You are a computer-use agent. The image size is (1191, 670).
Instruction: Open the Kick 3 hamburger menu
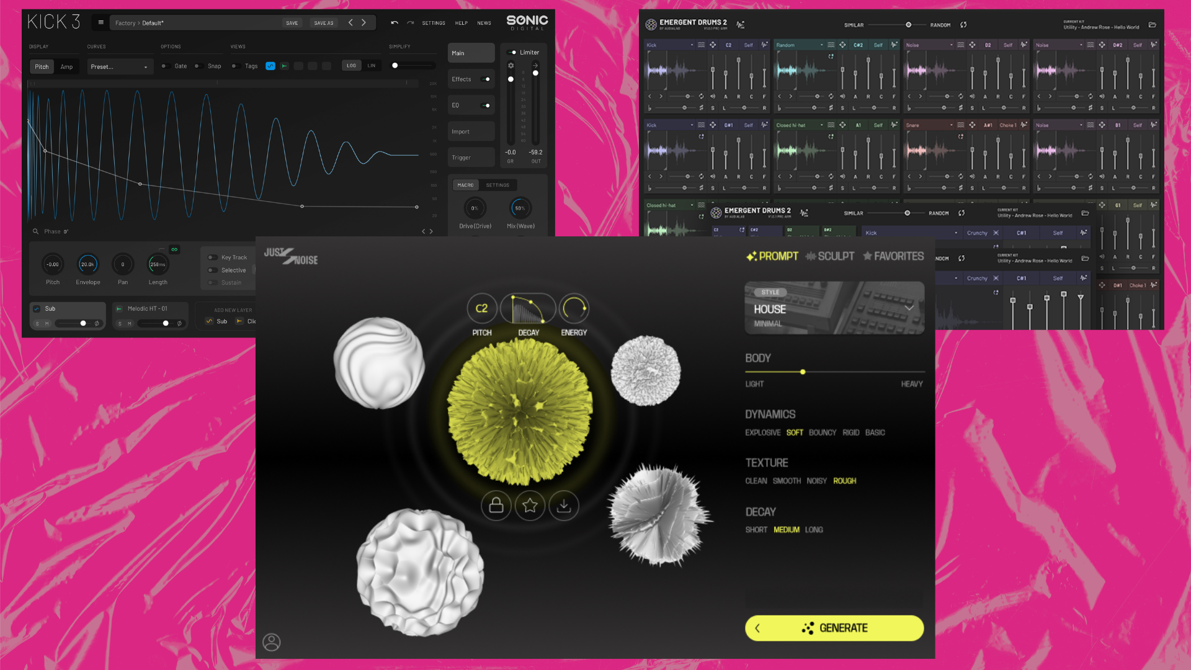[100, 22]
